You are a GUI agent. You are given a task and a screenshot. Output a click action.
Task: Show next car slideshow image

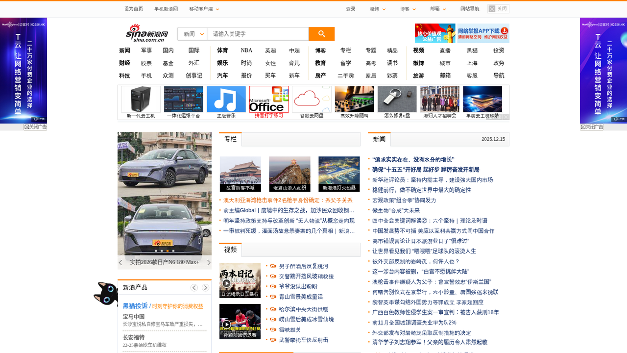(x=208, y=263)
